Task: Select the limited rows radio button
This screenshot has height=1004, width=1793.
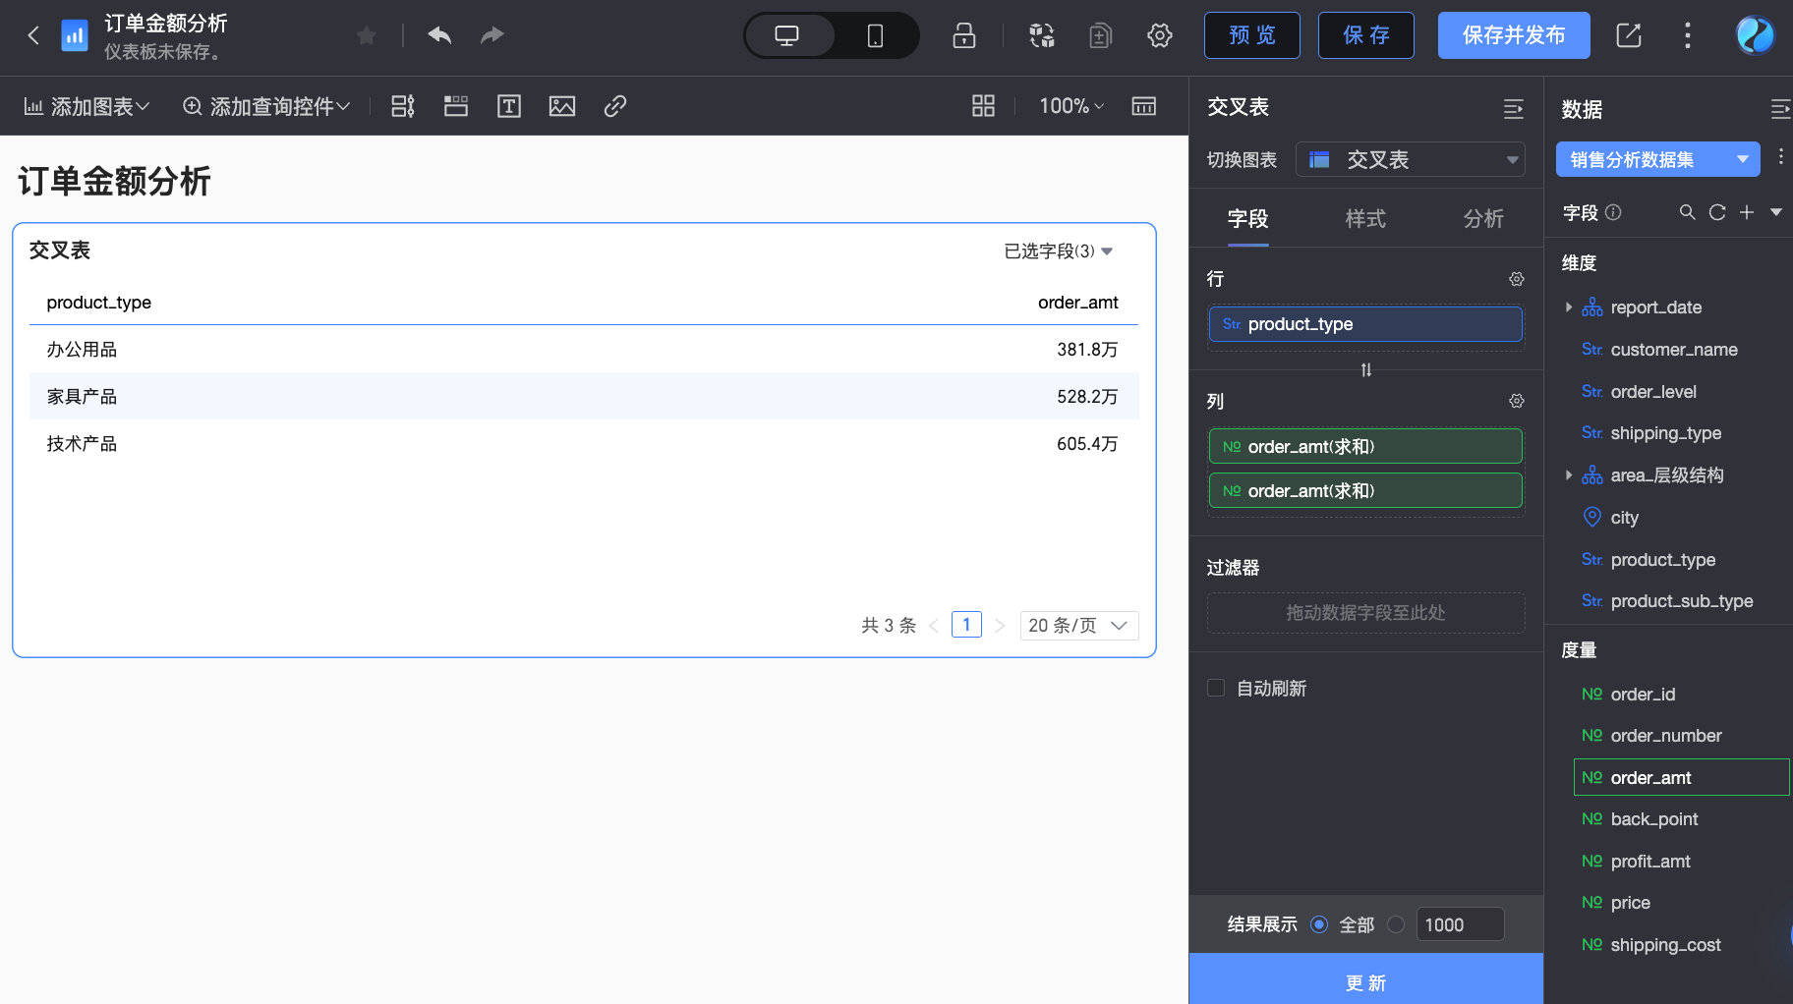Action: (x=1396, y=924)
